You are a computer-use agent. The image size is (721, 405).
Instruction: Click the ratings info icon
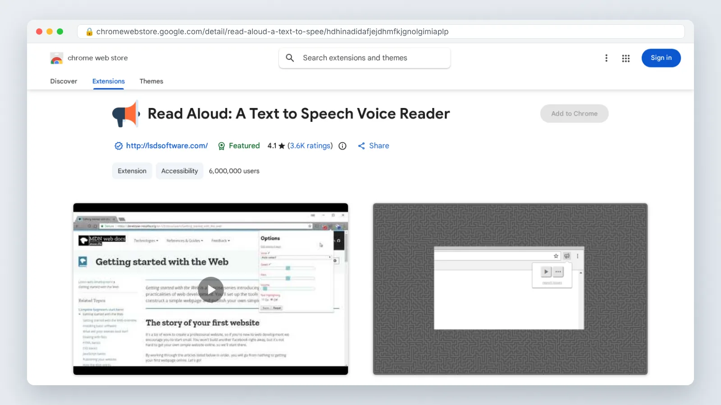coord(342,146)
